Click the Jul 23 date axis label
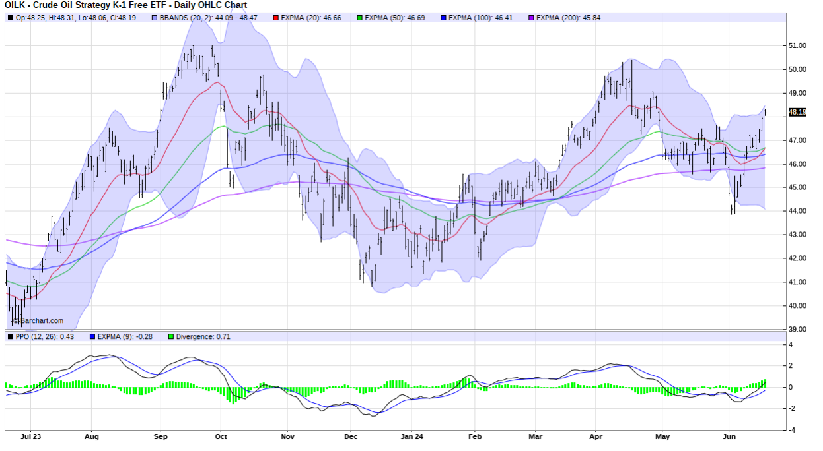 tap(32, 436)
